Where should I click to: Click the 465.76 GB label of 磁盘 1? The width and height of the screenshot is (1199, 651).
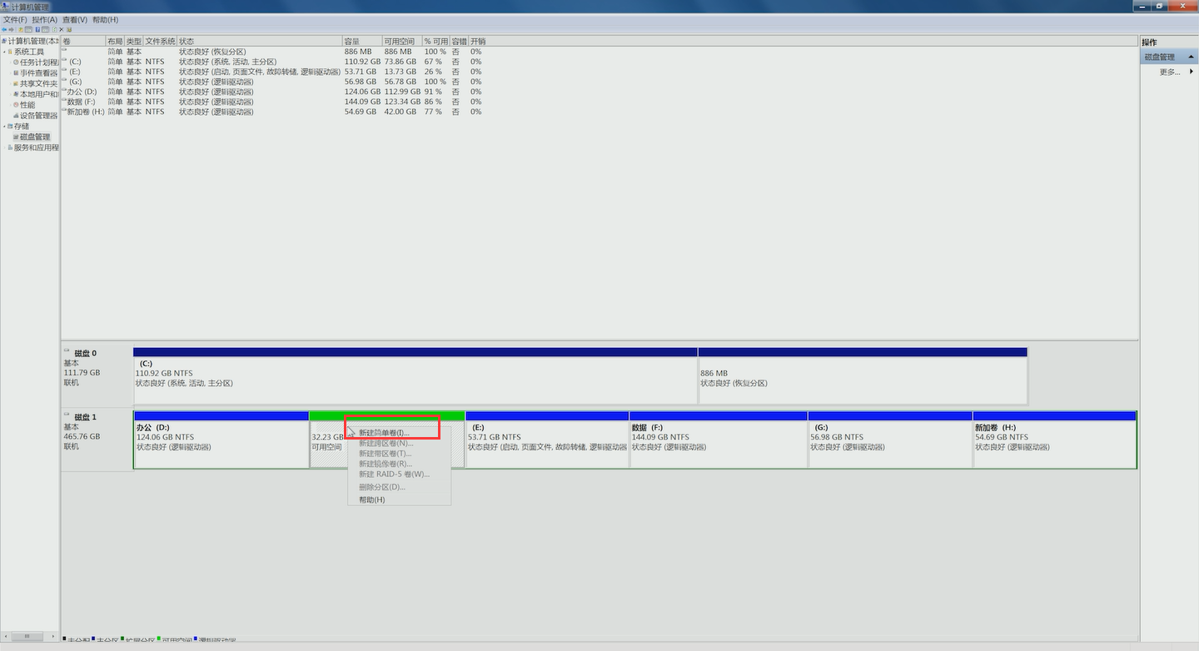(82, 436)
